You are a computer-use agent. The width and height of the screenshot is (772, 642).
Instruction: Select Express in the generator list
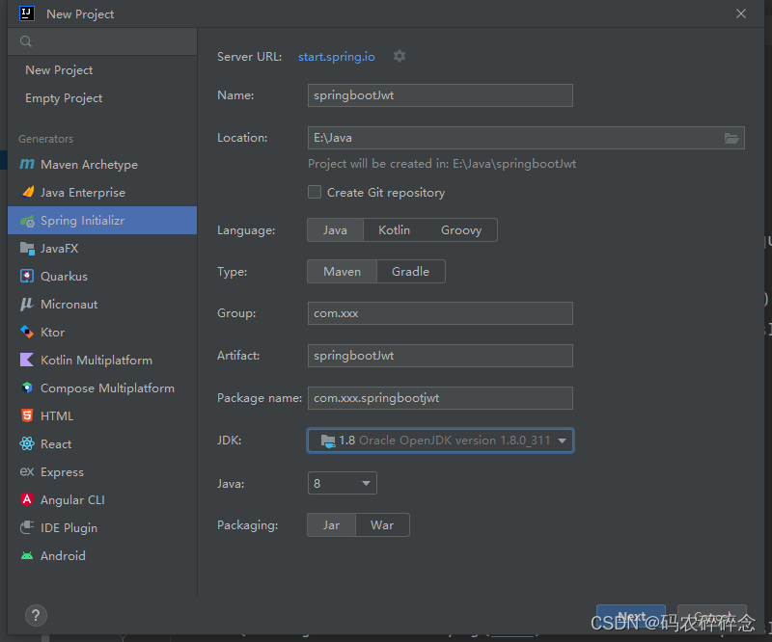[102, 471]
